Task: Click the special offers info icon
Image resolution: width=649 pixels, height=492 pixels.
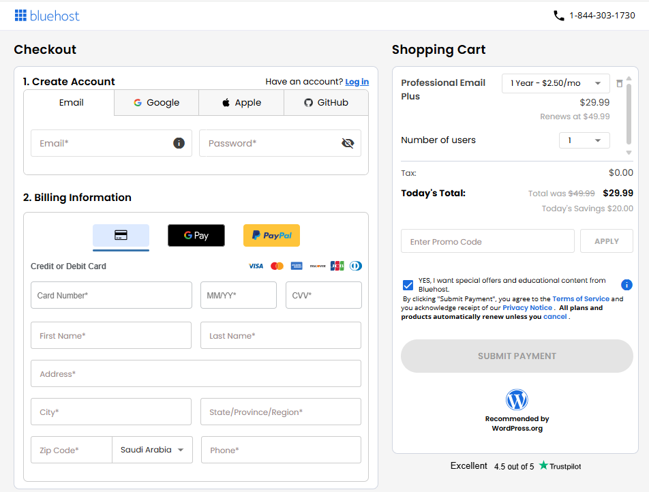Action: click(627, 285)
